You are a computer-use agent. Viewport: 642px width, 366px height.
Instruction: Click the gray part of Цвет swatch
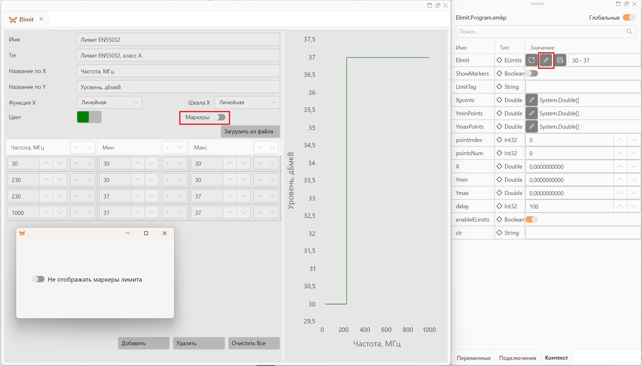tap(95, 117)
